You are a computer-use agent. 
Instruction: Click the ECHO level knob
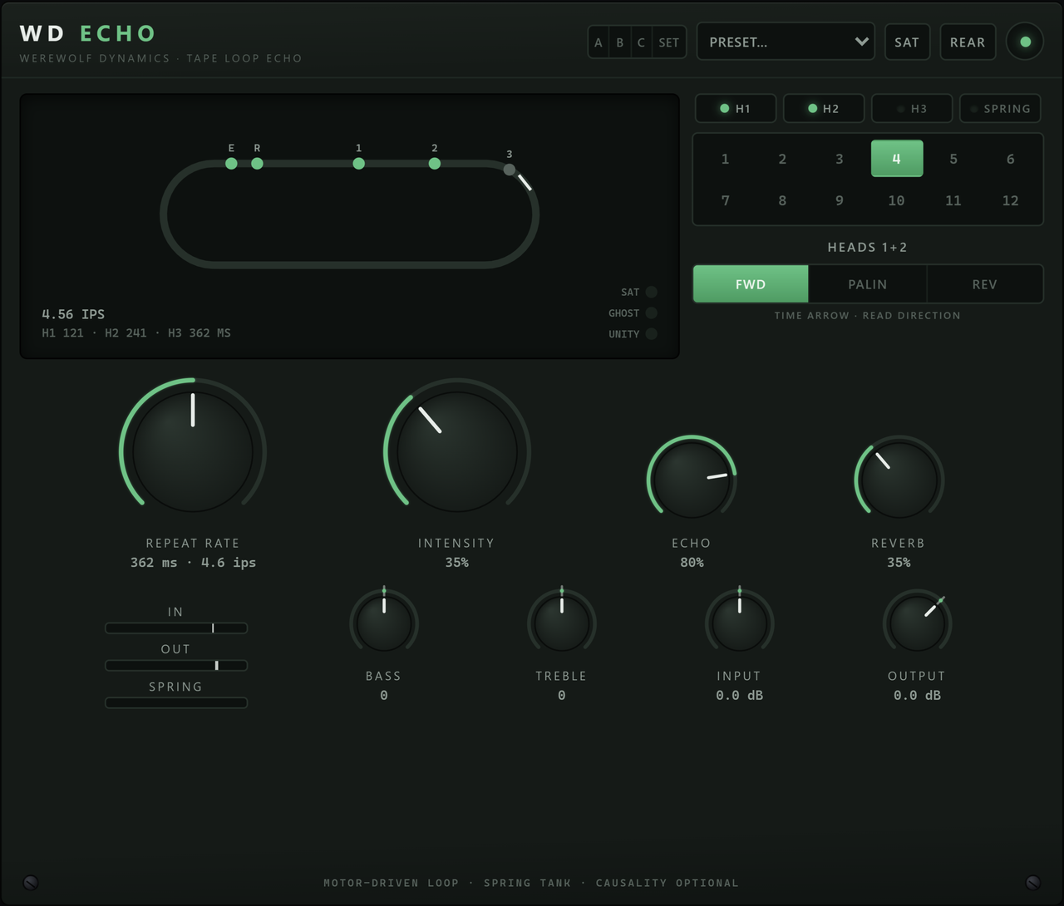tap(692, 480)
